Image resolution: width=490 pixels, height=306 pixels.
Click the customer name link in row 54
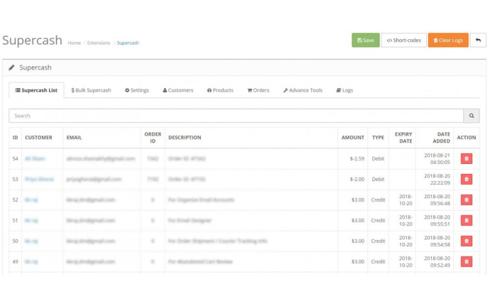[35, 159]
